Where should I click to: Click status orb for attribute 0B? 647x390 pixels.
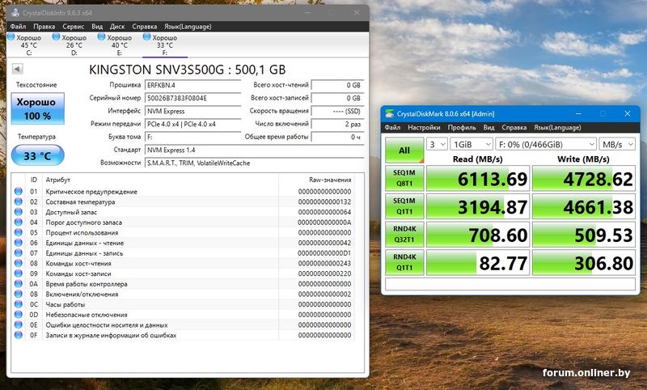coord(18,294)
